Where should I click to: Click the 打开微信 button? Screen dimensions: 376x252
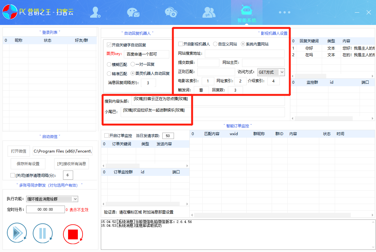coord(18,151)
